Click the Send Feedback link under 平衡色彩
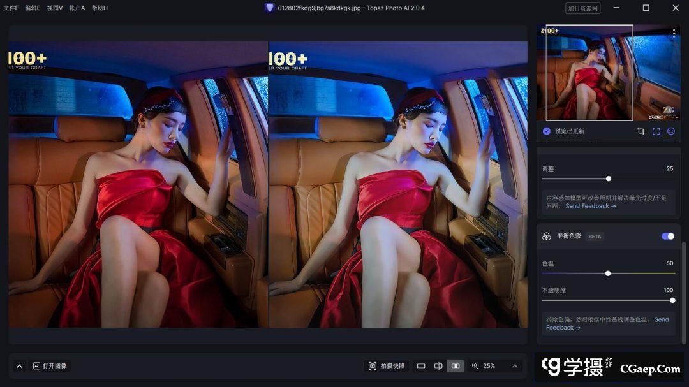689x387 pixels. coord(561,327)
